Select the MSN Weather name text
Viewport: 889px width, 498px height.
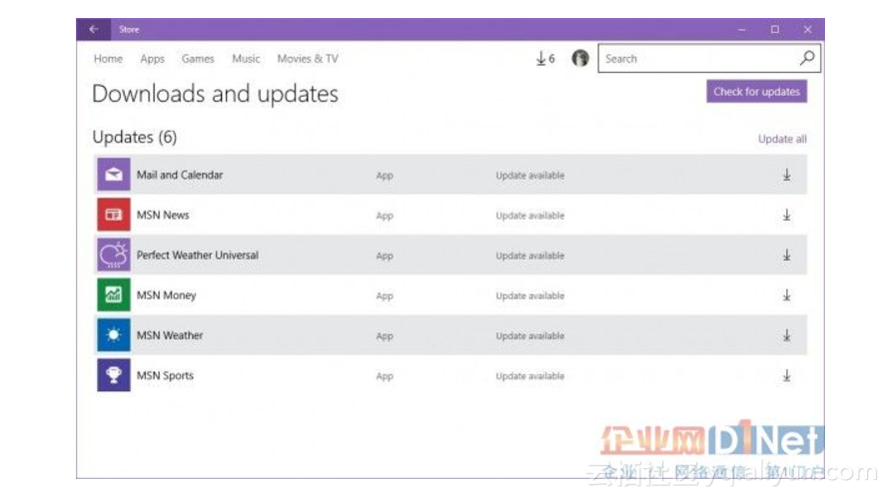pyautogui.click(x=170, y=335)
